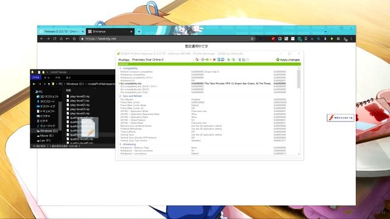This screenshot has height=219, width=390.
Task: Click the scroll down arrow of settings list
Action: 299,154
